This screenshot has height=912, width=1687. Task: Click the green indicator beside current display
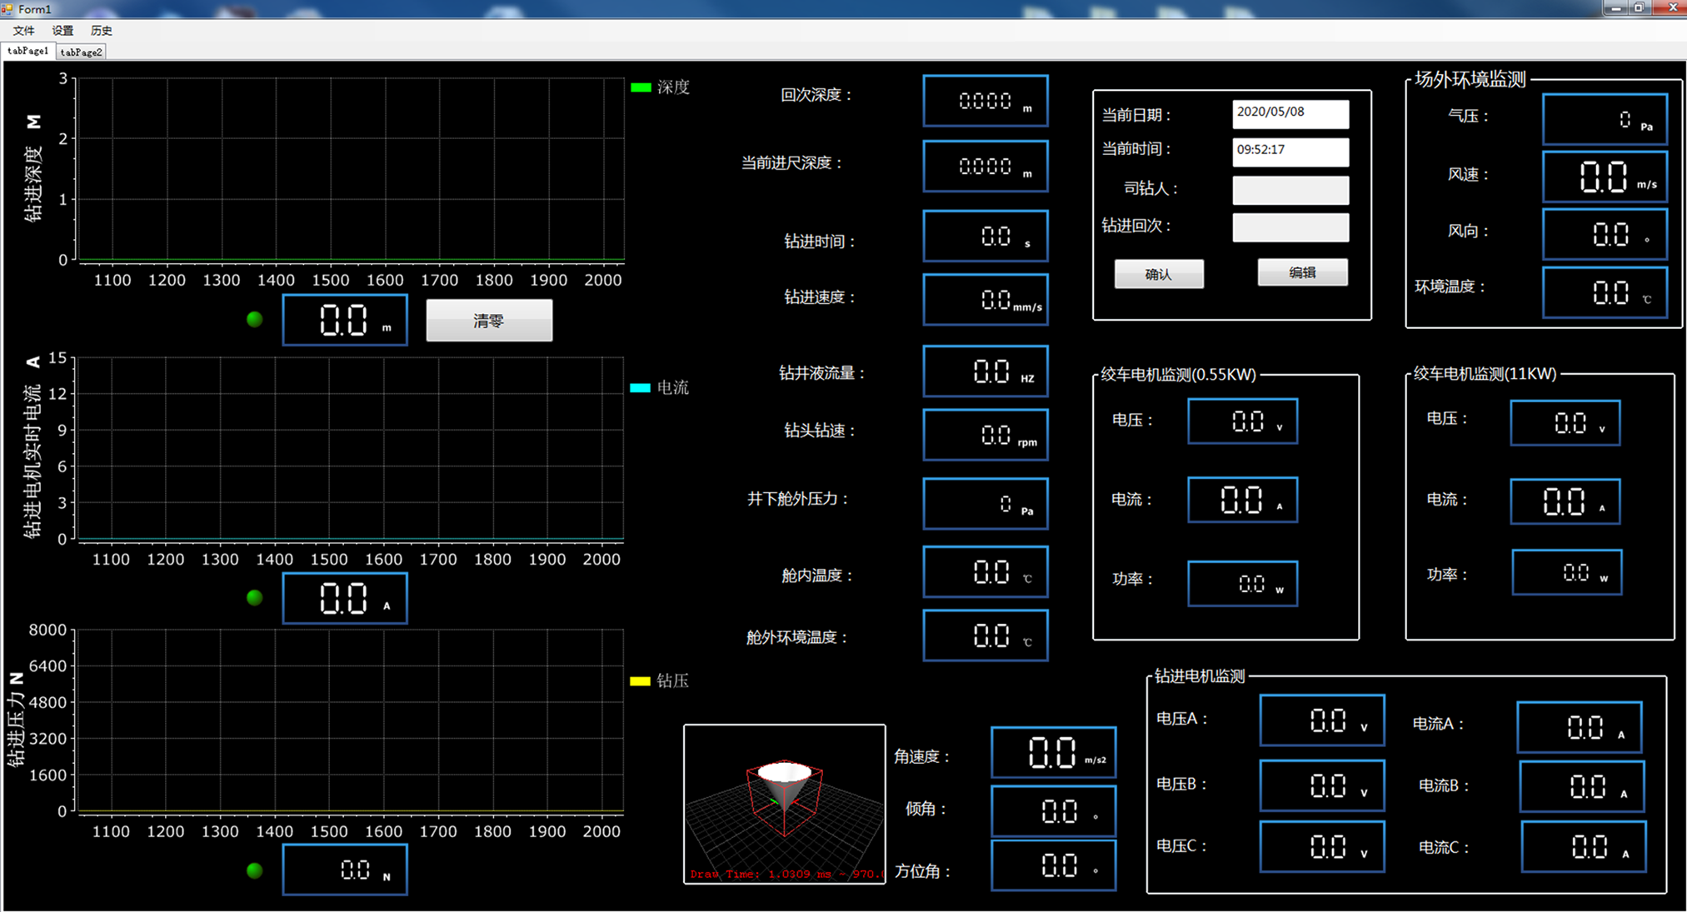click(x=255, y=597)
